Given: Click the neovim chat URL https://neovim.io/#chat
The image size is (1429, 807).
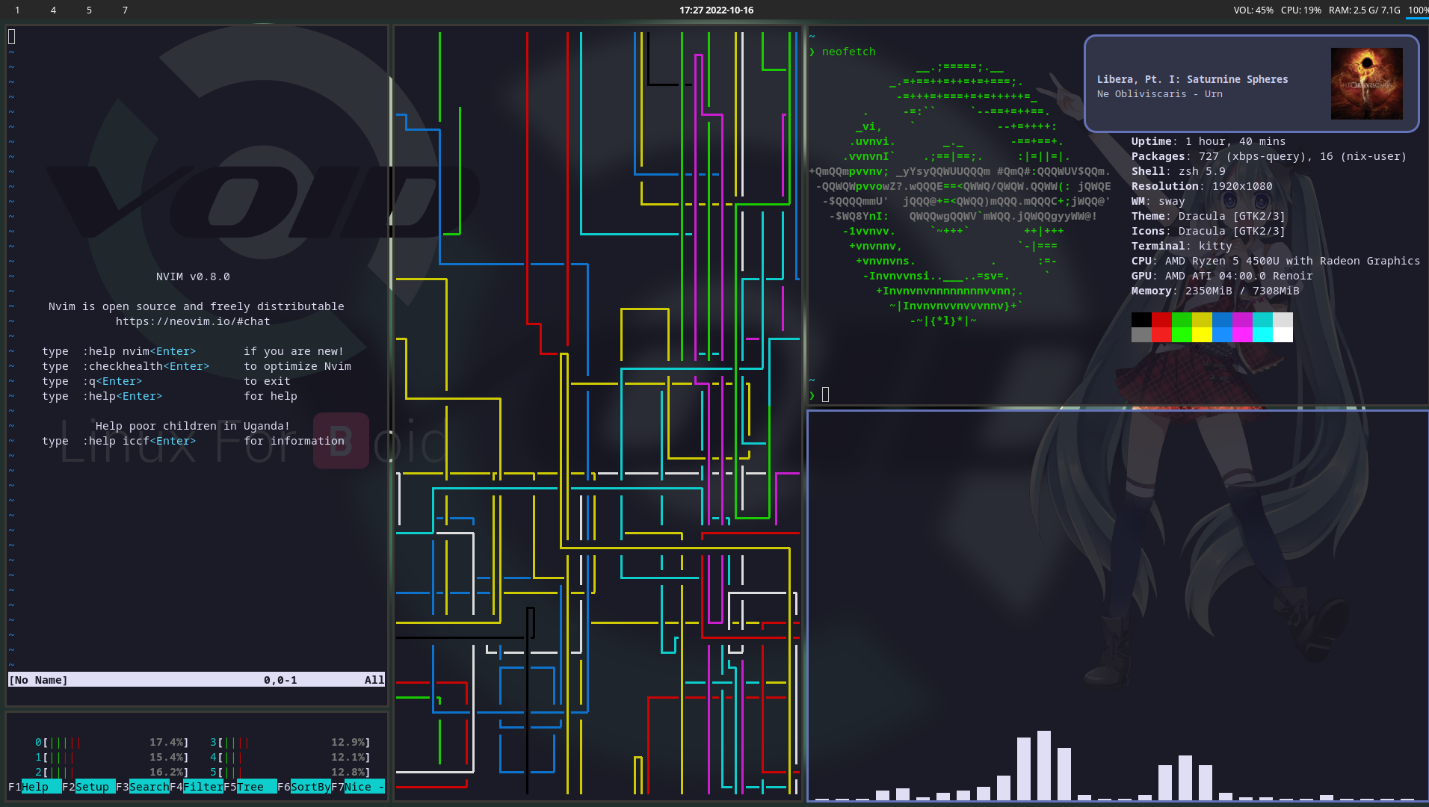Looking at the screenshot, I should (x=193, y=321).
